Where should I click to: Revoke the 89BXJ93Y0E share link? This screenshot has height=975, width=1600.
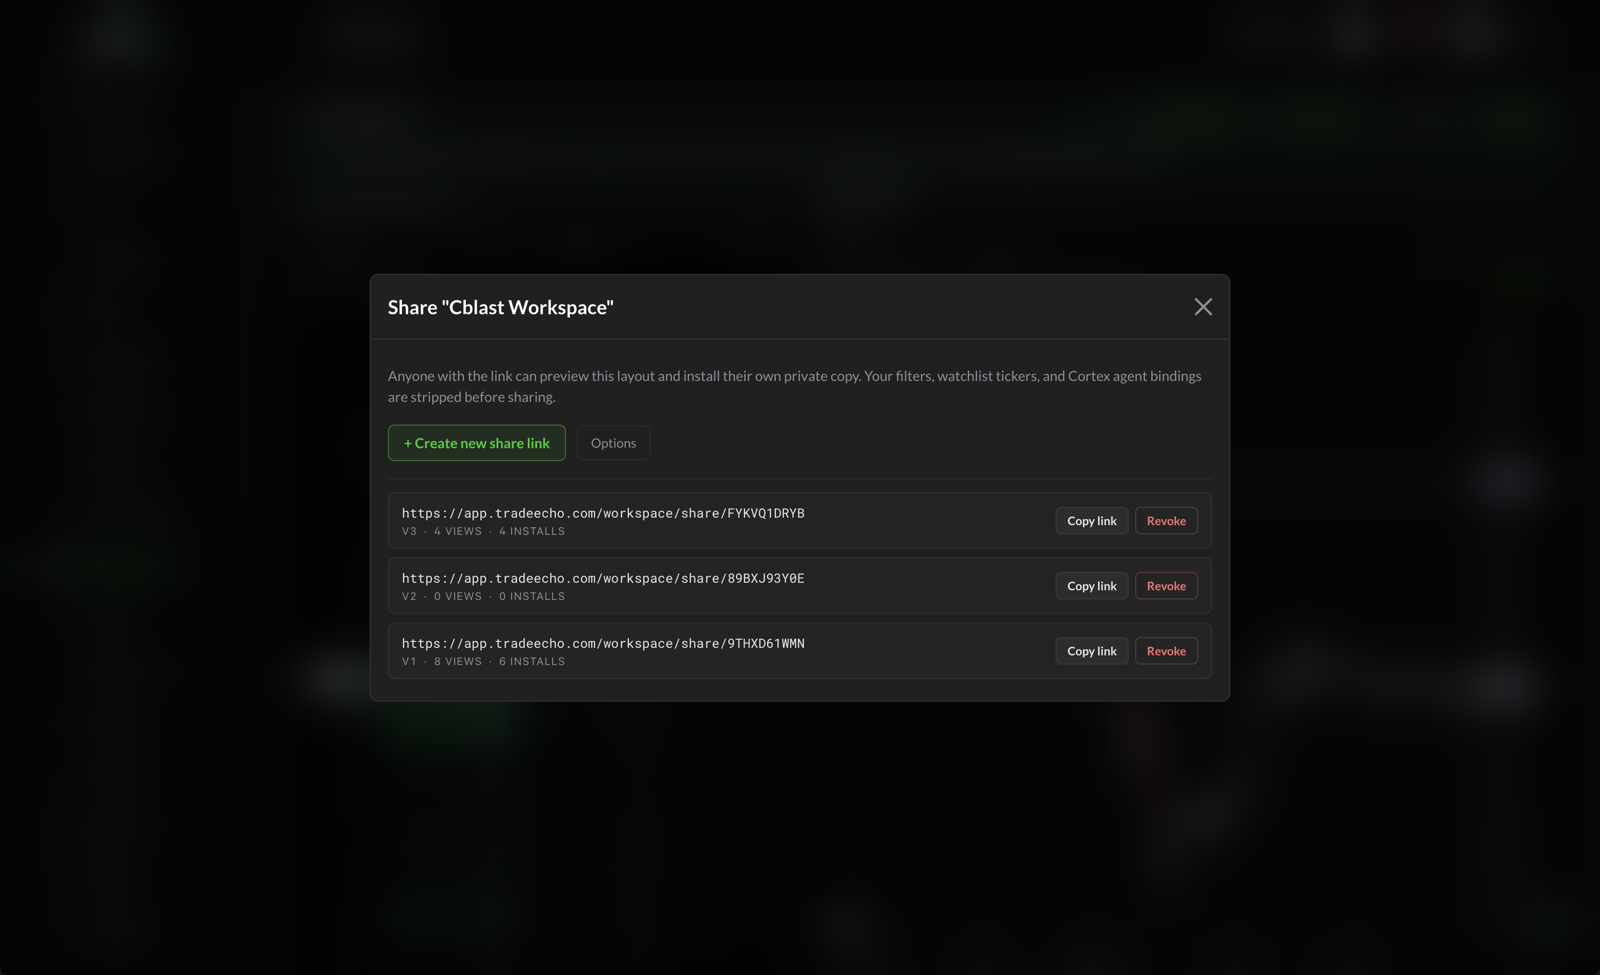point(1166,585)
